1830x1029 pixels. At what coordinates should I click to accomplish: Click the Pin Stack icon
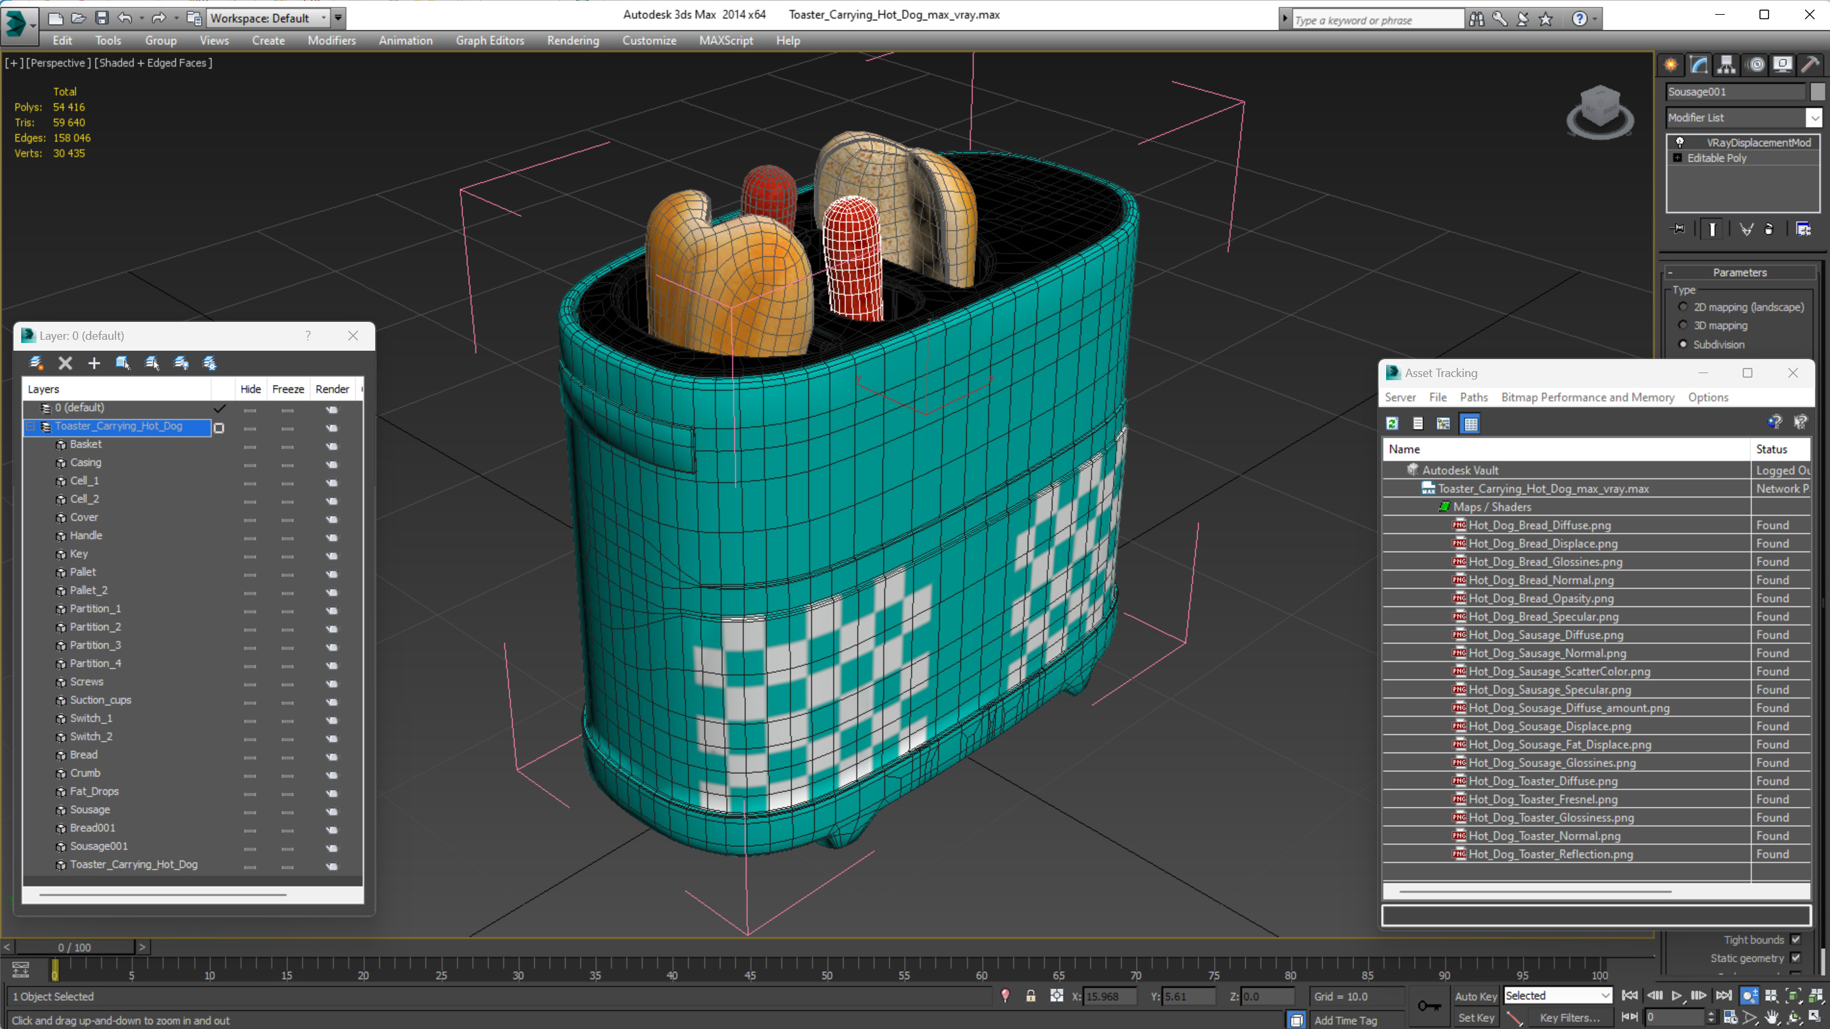pyautogui.click(x=1678, y=229)
